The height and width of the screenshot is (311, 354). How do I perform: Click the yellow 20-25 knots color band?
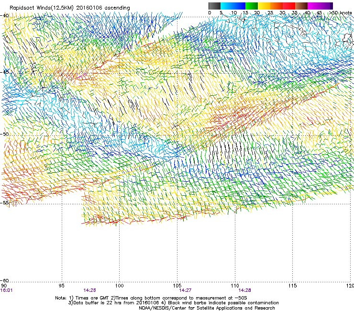(264, 6)
